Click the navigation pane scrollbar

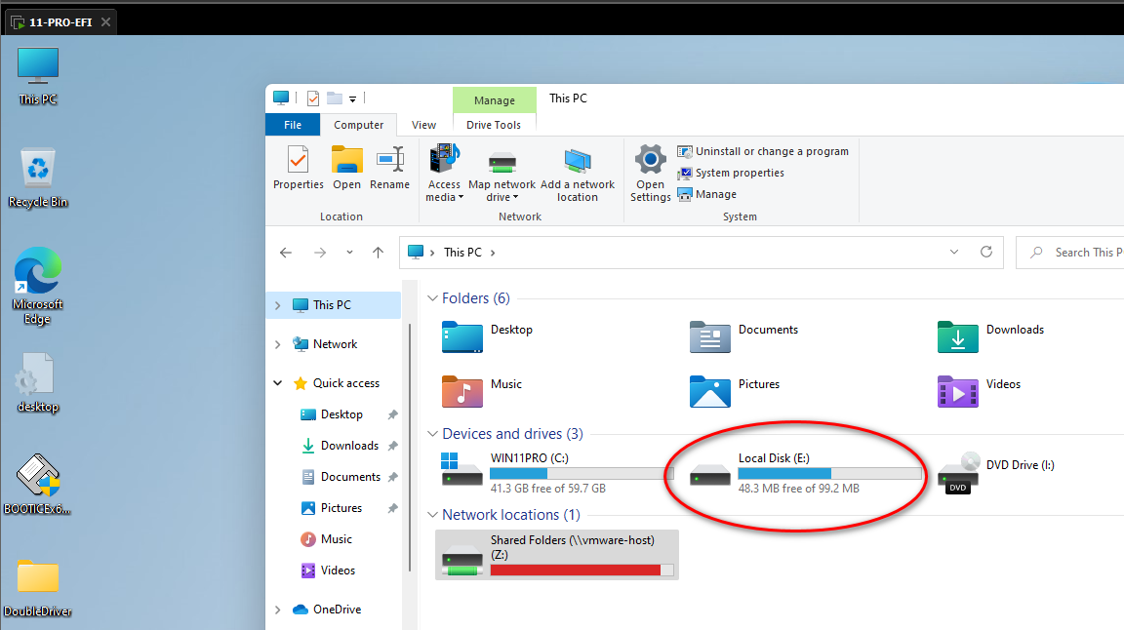click(410, 448)
